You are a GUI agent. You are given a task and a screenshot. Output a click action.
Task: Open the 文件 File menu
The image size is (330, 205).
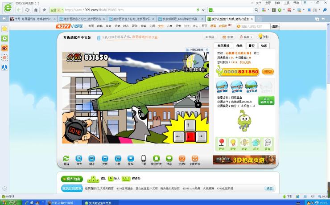tap(259, 3)
